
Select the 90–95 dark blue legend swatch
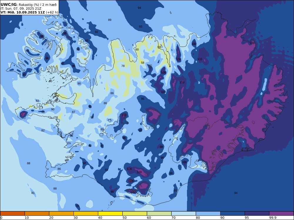click(233, 214)
